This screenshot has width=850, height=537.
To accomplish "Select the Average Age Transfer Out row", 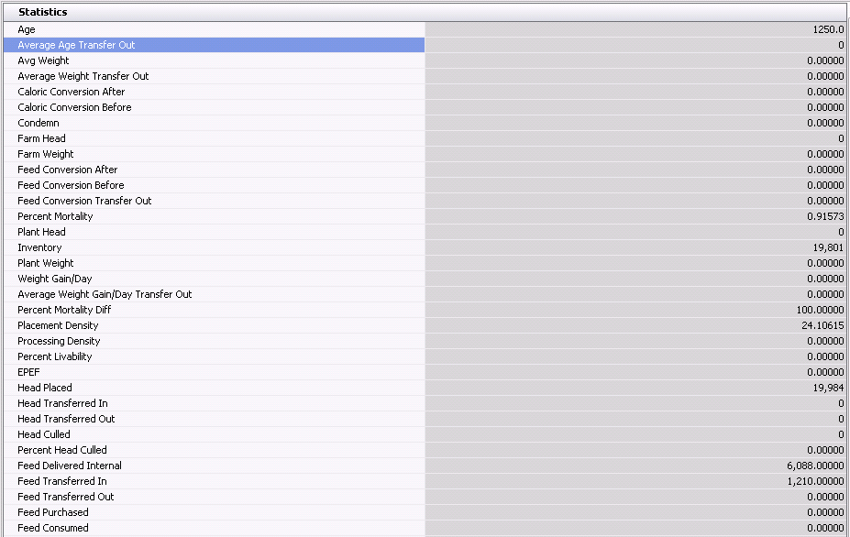I will click(77, 45).
